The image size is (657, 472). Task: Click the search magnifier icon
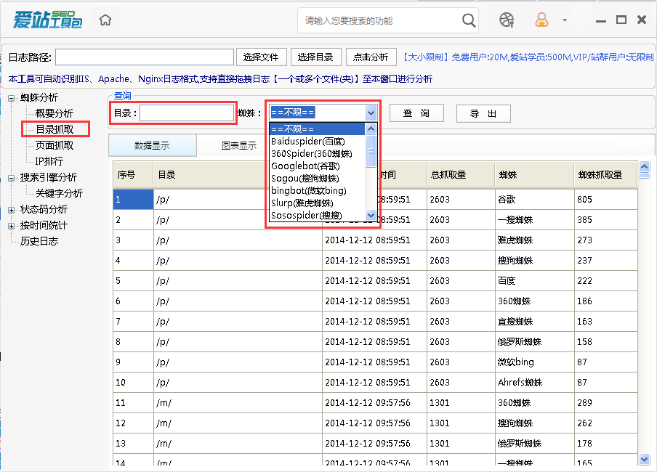point(469,21)
